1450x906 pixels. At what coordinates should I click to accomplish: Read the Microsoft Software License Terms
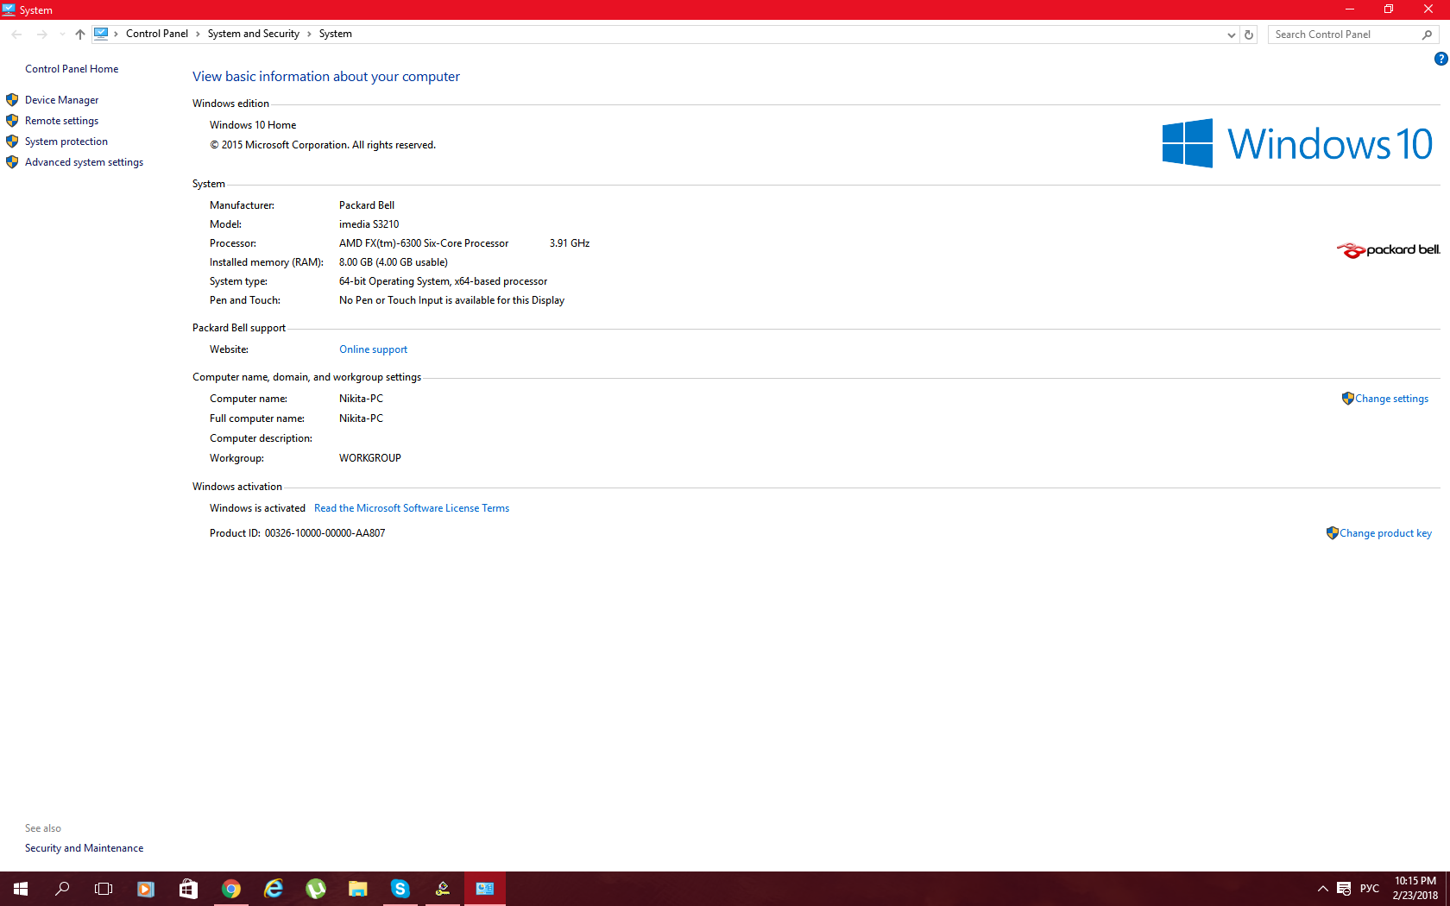click(412, 508)
